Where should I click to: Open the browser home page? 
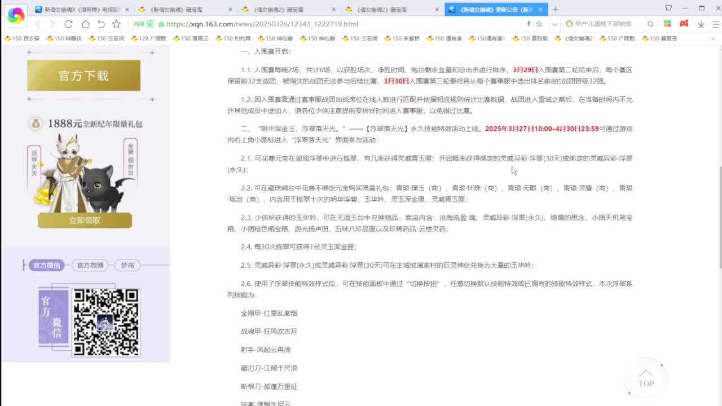pyautogui.click(x=85, y=24)
